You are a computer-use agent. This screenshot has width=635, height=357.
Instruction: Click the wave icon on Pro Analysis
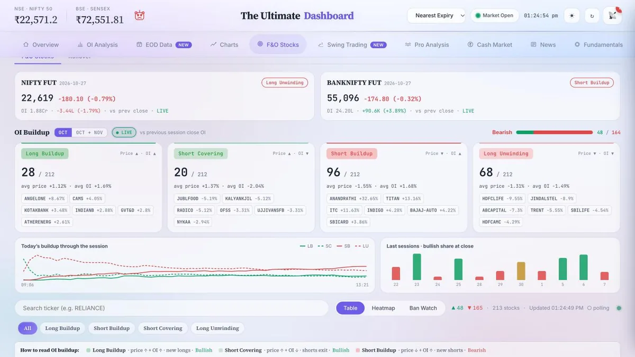coord(408,45)
